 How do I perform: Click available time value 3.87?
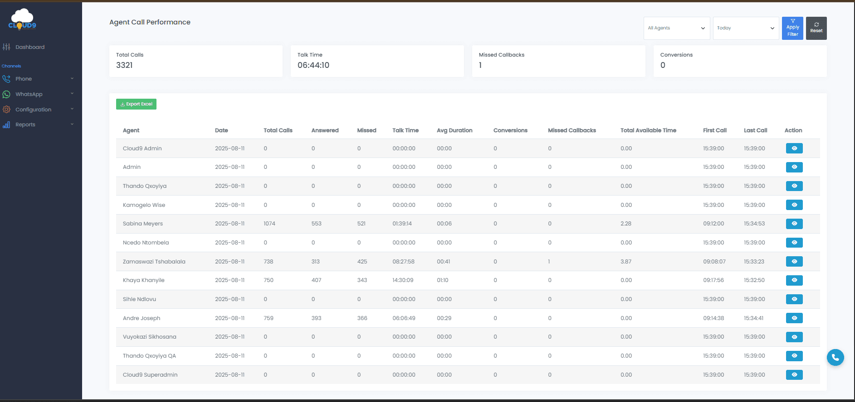click(x=626, y=262)
